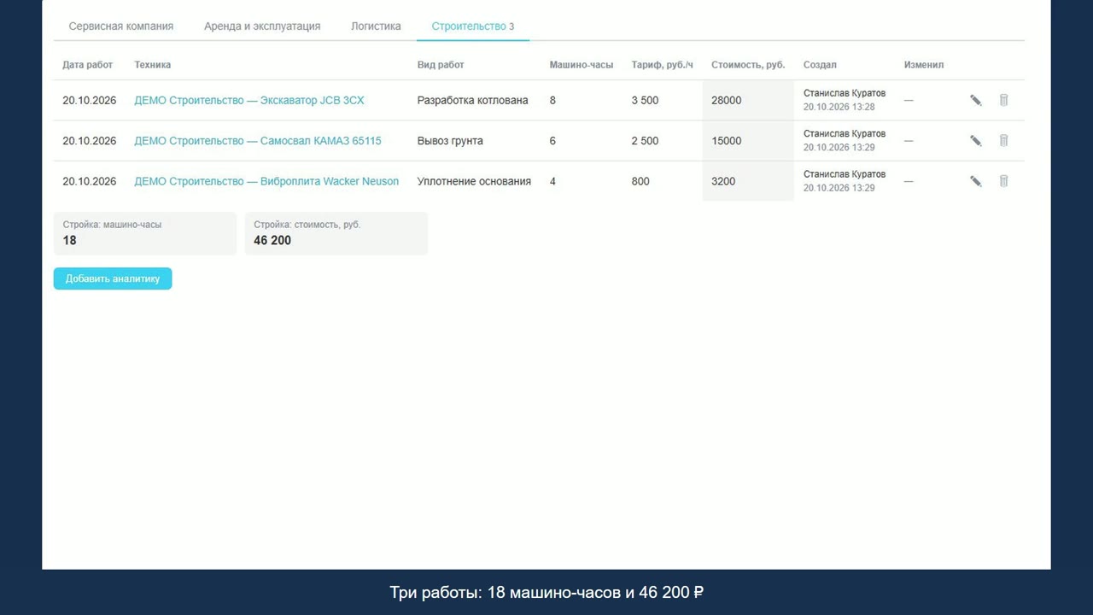
Task: Open the Самосвал КАМАЗ 65115 link
Action: tap(258, 141)
